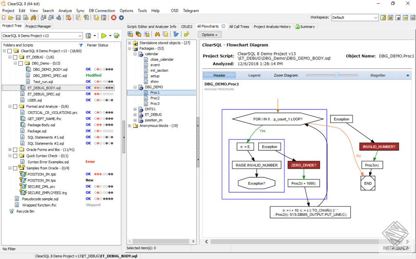This screenshot has height=259, width=416.
Task: Click the object tree horizontal scrollbar right arrow
Action: coord(193,241)
